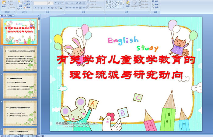Expand the Shapes gallery More button

click(x=124, y=7)
